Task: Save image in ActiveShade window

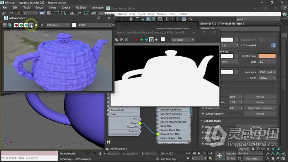Action: click(x=5, y=25)
